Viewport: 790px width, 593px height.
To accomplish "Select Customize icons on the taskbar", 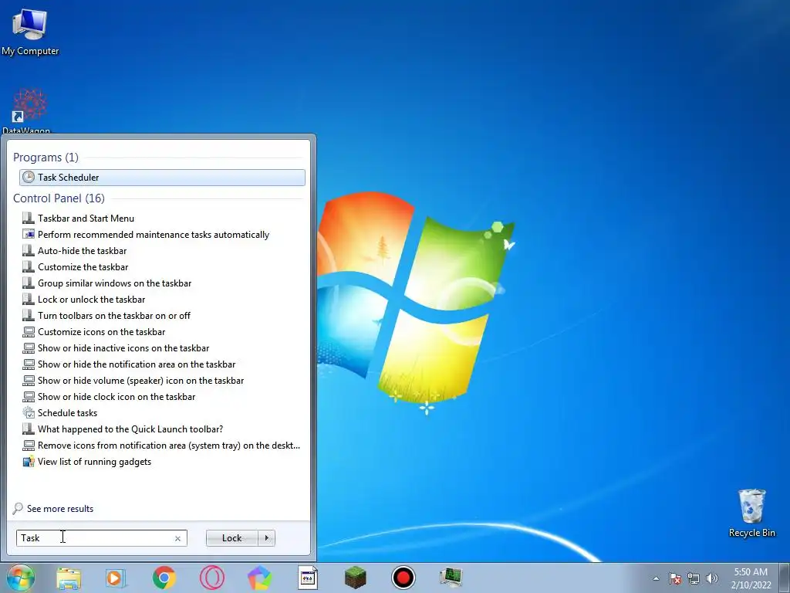I will pyautogui.click(x=101, y=332).
